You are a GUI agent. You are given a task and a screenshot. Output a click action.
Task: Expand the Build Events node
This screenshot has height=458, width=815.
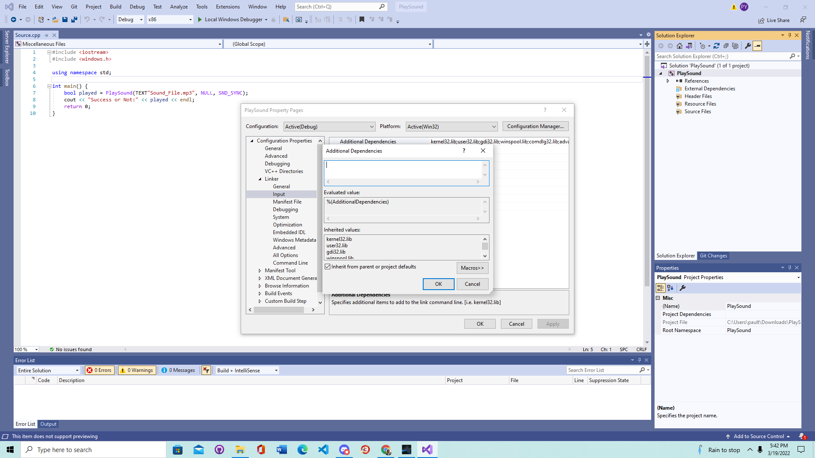point(260,293)
